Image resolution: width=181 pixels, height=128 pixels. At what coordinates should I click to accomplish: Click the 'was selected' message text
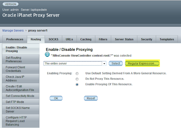122,56
